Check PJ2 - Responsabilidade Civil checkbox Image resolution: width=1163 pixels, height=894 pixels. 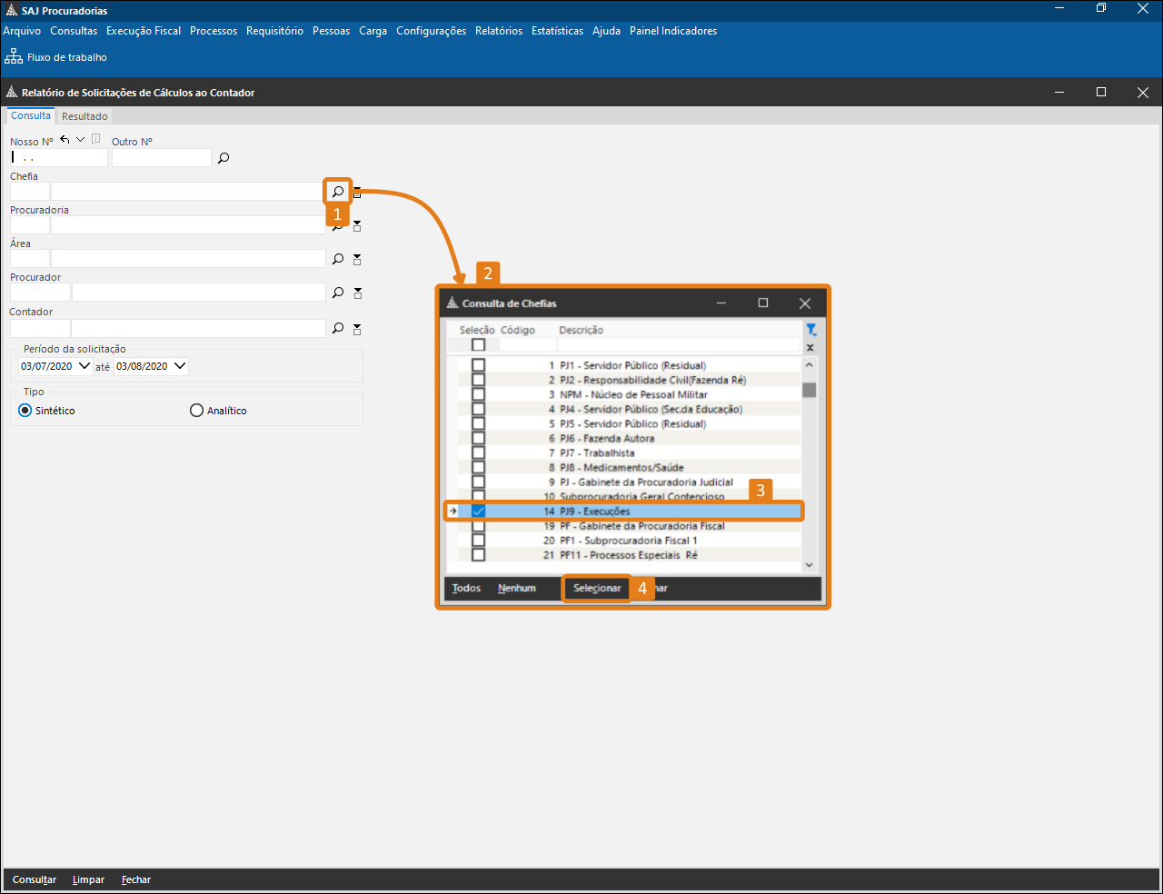(x=479, y=380)
